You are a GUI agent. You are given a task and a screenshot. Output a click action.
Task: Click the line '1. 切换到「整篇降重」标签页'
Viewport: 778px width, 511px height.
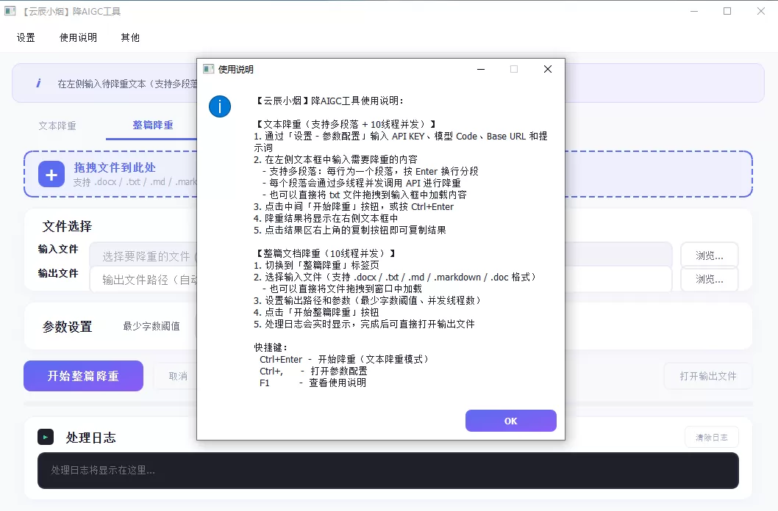coord(316,265)
